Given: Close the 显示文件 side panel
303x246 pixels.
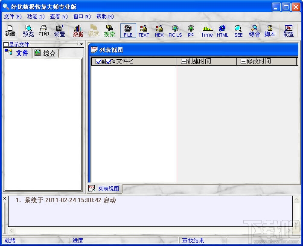Looking at the screenshot, I should 82,44.
